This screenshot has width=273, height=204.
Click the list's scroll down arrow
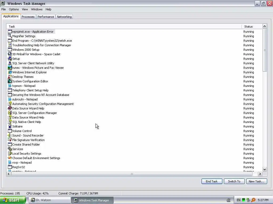tap(264, 169)
